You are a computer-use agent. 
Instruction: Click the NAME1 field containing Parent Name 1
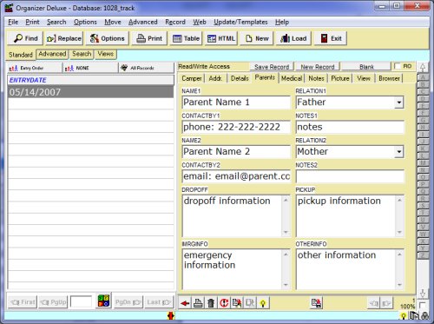[x=236, y=102]
